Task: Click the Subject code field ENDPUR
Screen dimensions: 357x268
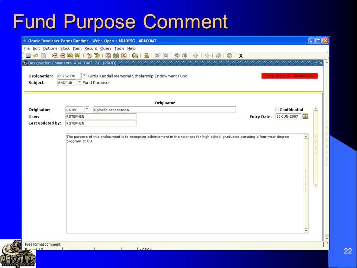Action: coord(67,83)
